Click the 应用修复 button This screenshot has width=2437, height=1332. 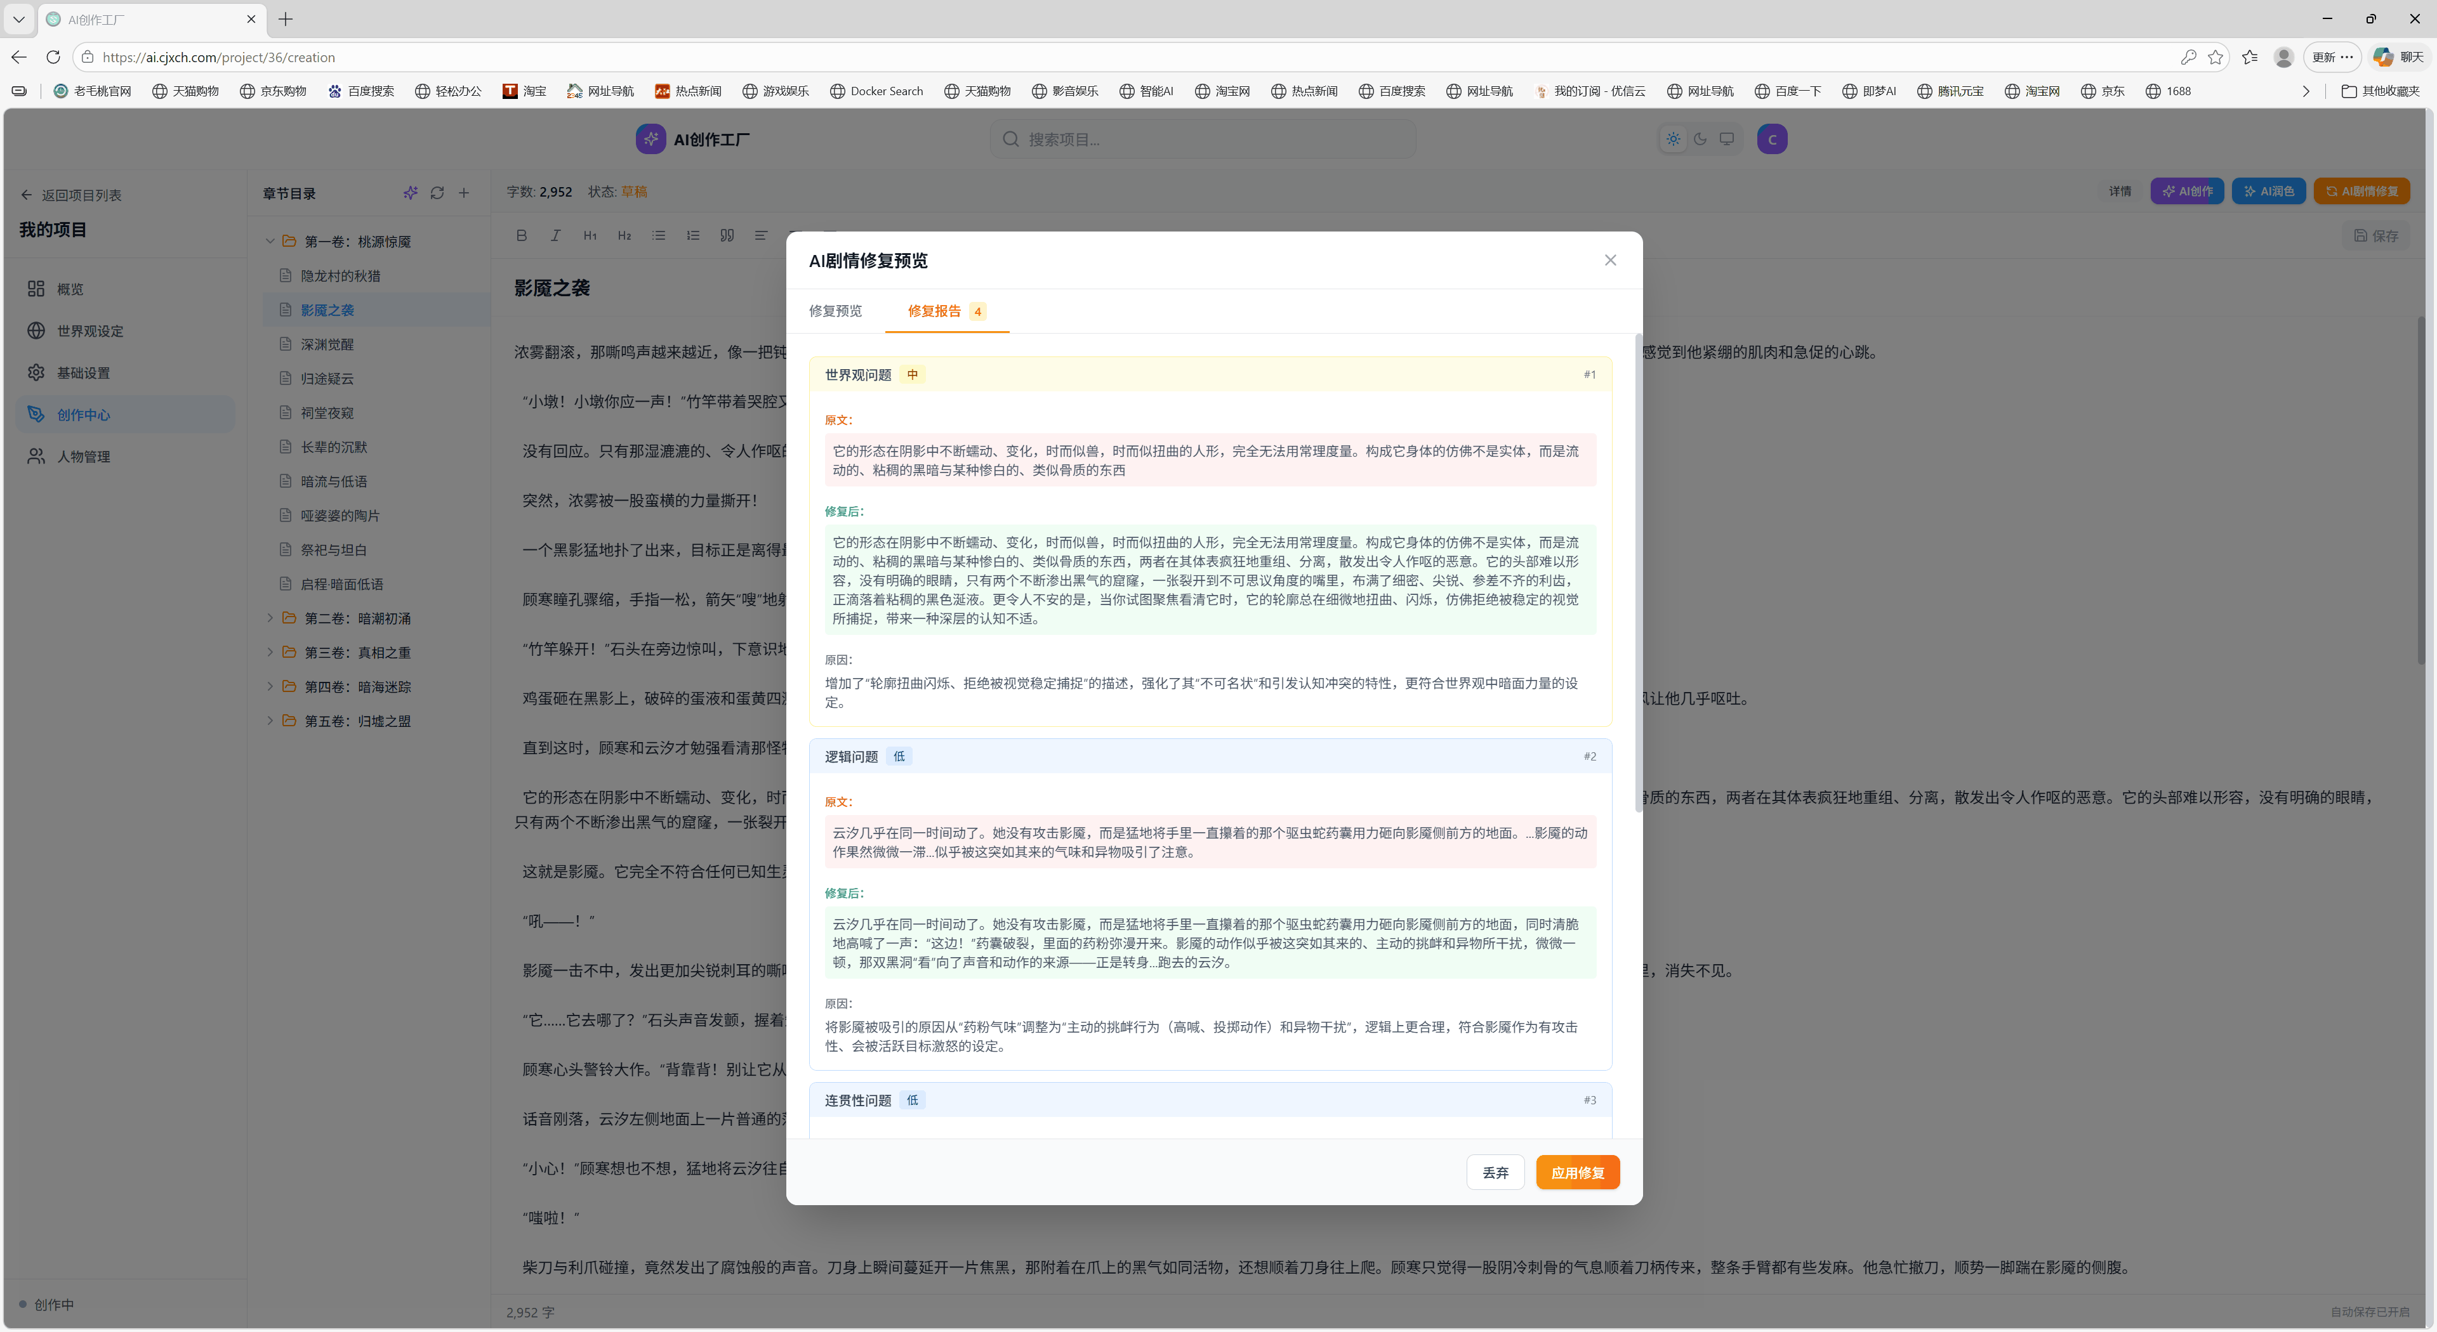(1577, 1172)
